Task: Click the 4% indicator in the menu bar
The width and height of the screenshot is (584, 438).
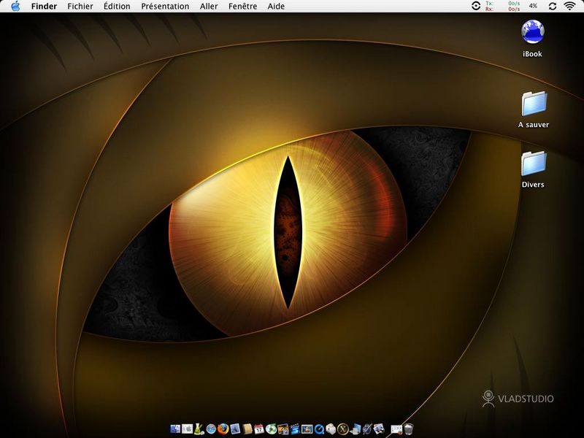Action: (x=534, y=6)
